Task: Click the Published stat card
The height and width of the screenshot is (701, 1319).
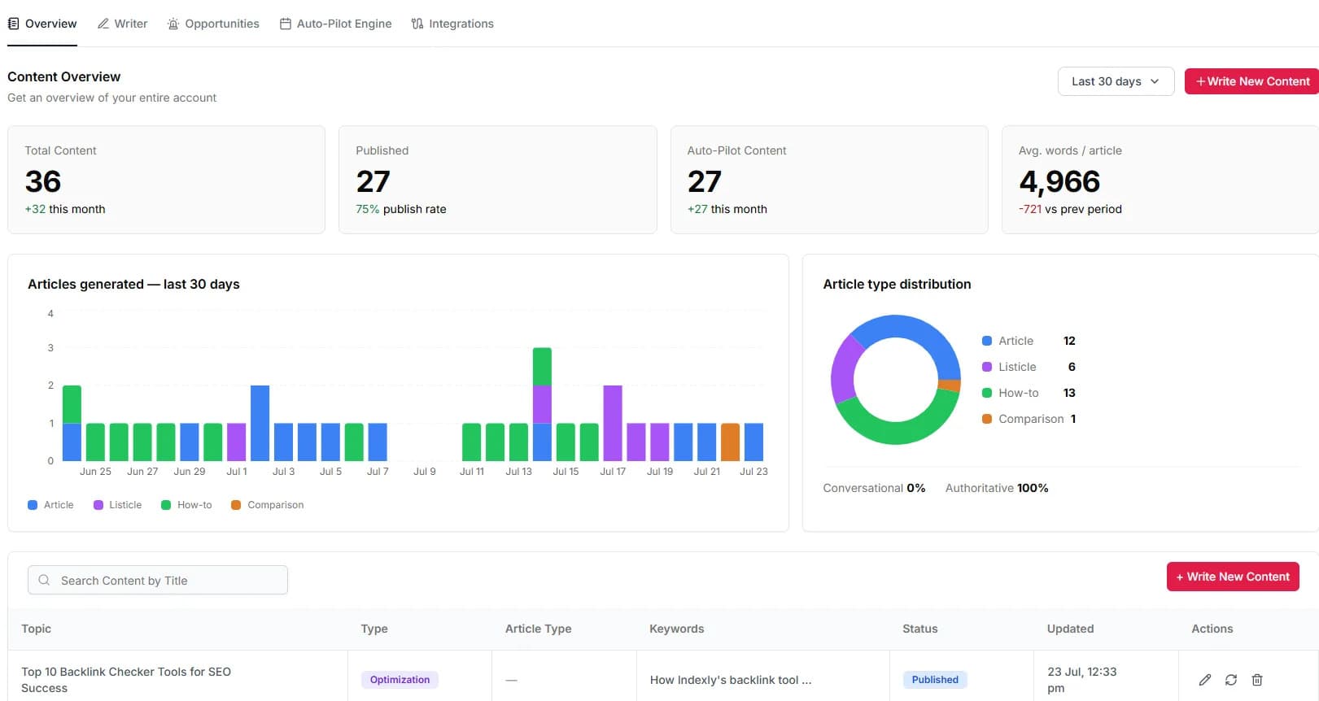Action: 497,180
